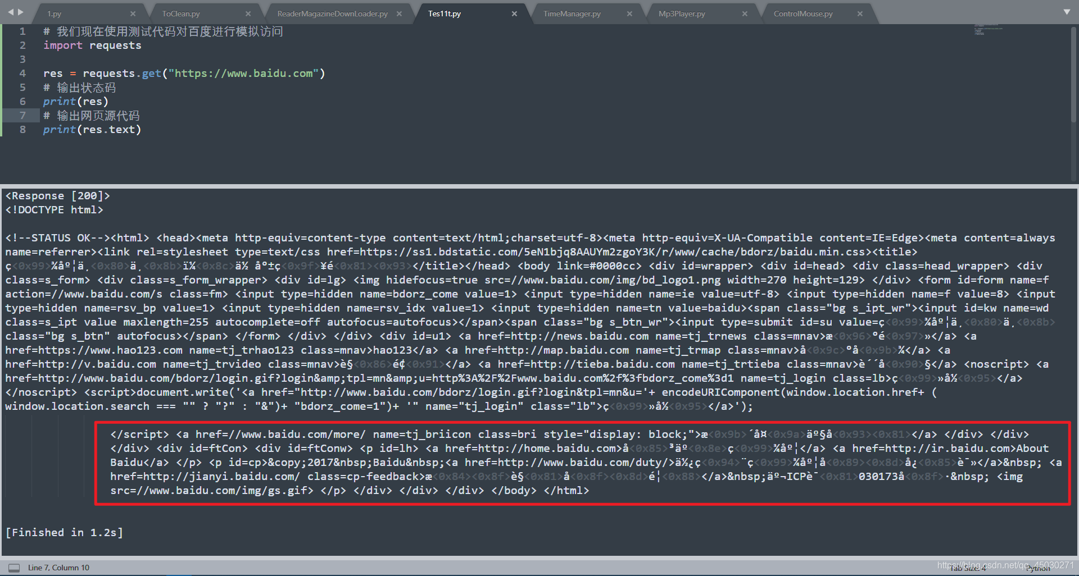This screenshot has height=576, width=1079.
Task: Click the '<!DOCTYPE html>' output line
Action: (x=55, y=210)
